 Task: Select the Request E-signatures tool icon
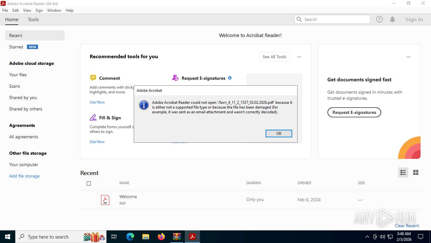point(175,78)
